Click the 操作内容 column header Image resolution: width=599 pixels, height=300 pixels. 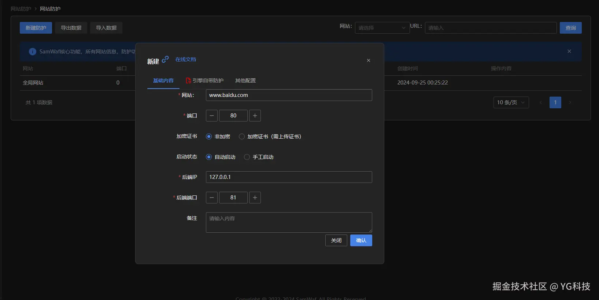[x=502, y=68]
